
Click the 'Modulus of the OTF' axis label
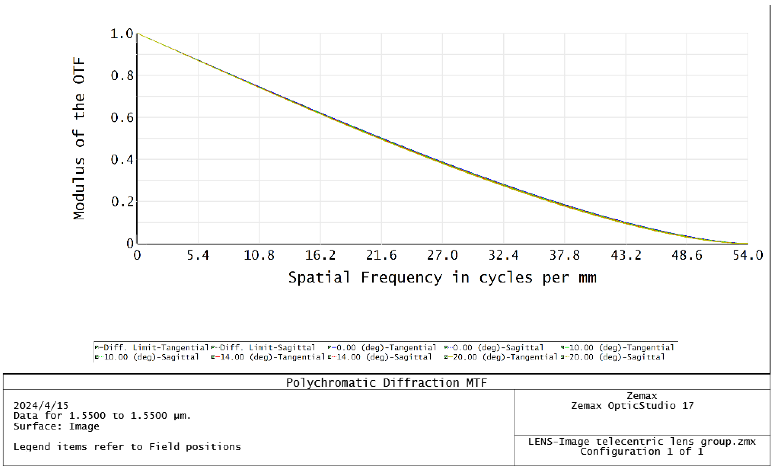[x=79, y=138]
